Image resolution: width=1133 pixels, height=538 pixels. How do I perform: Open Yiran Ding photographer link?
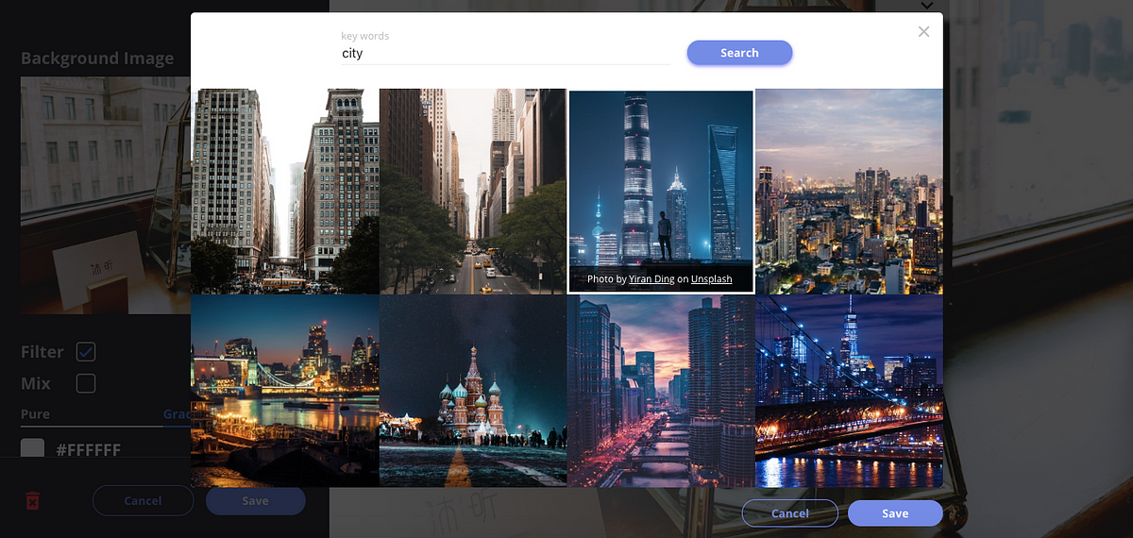point(651,279)
